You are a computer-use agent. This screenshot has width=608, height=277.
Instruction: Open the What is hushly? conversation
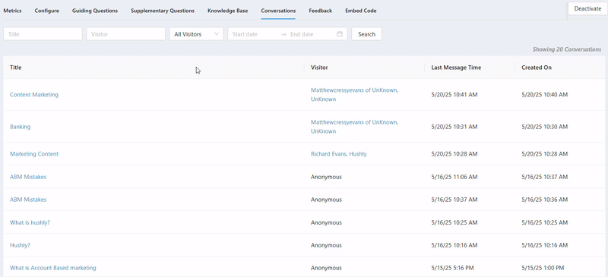coord(30,222)
